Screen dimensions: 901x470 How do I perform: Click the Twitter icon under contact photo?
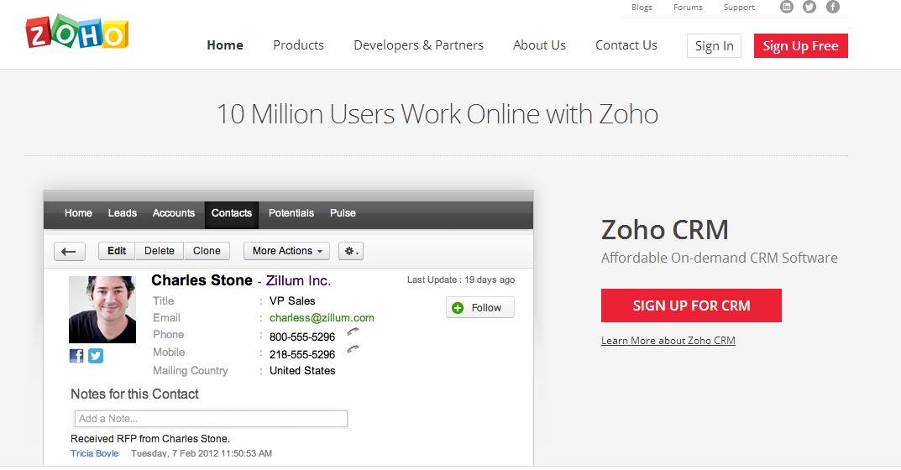[x=96, y=356]
